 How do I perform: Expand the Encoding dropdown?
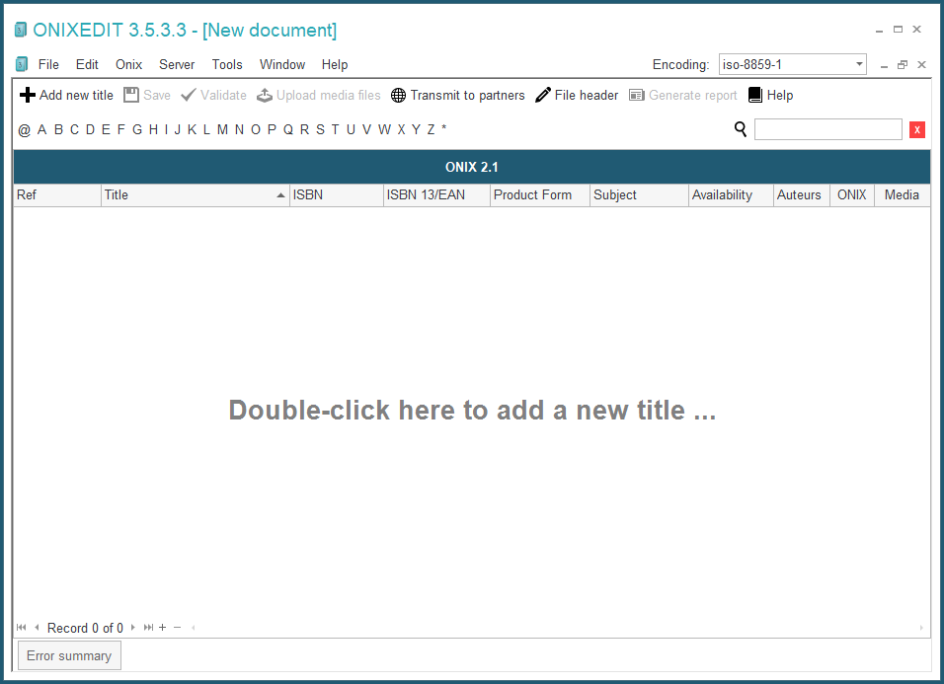tap(859, 64)
